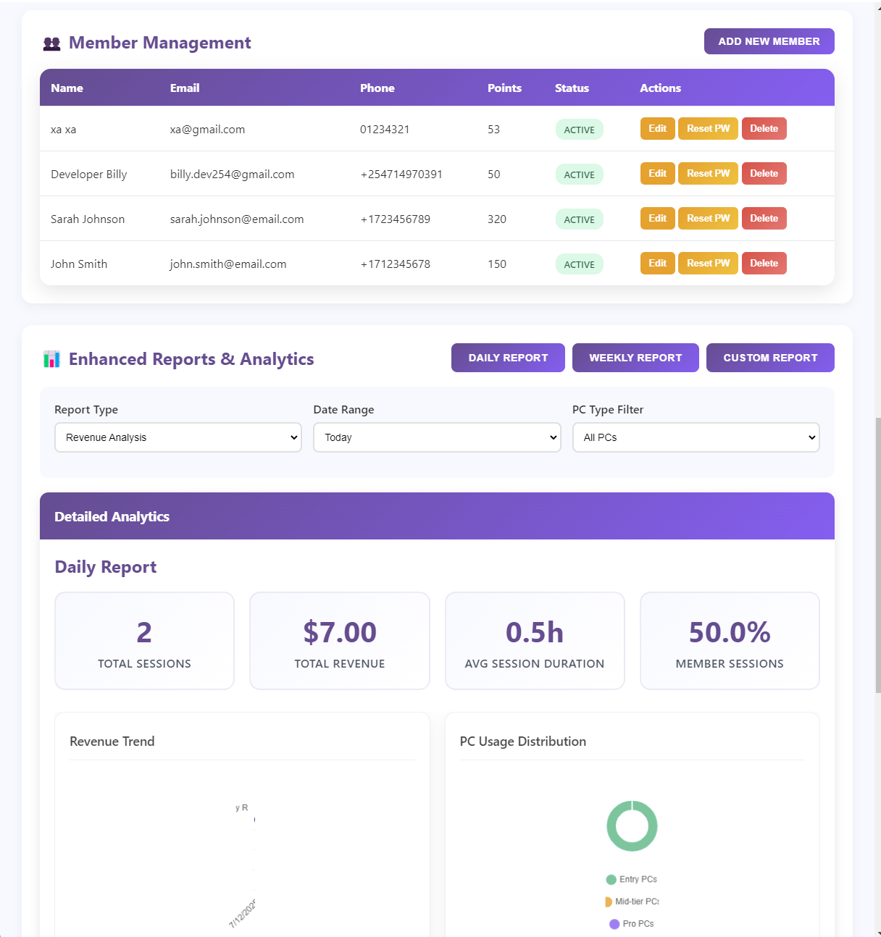Click email john.smith@email.com

tap(228, 264)
